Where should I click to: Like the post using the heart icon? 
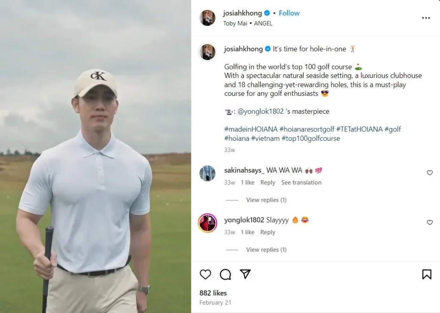(205, 274)
